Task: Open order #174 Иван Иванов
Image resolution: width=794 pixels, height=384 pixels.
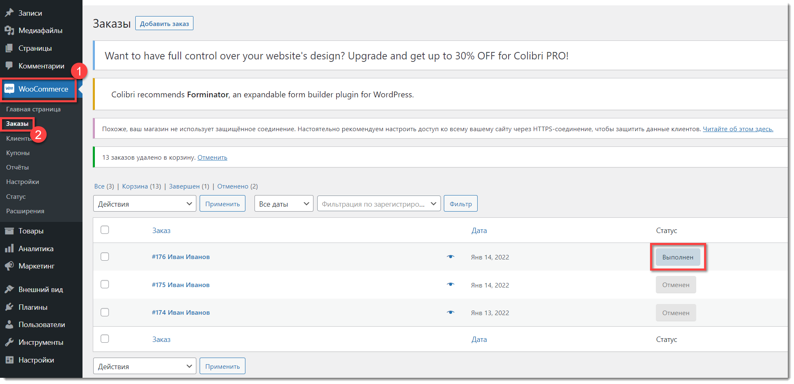Action: coord(181,312)
